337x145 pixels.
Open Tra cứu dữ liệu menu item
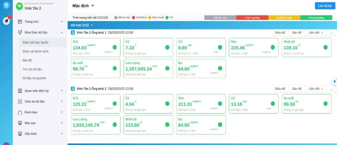[x=32, y=69]
